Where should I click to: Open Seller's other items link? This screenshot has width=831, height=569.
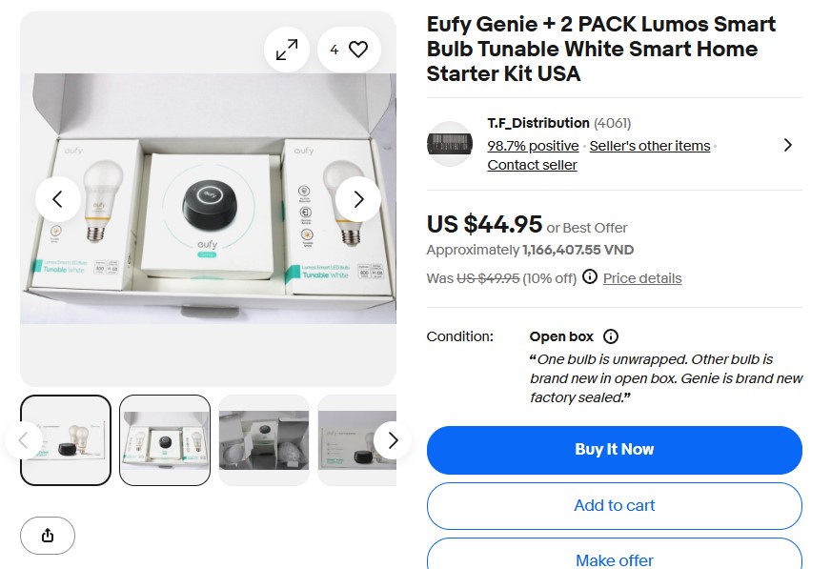coord(650,146)
